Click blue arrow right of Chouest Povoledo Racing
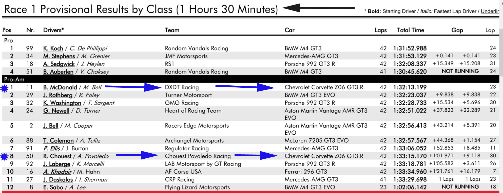This screenshot has width=503, height=193. point(256,155)
